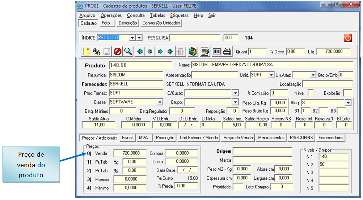Click the PESQUISA search field
The image size is (363, 200).
coord(195,38)
